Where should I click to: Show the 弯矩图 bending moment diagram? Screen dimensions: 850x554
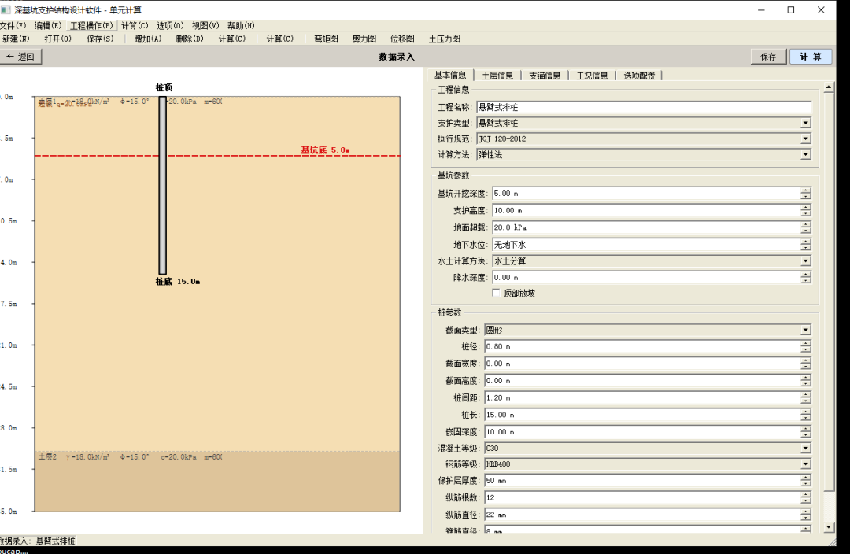point(327,39)
